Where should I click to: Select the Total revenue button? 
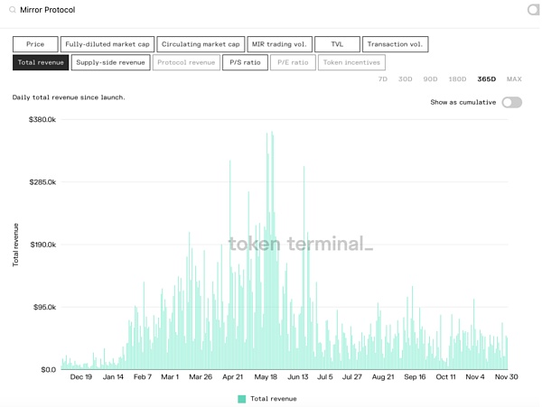pyautogui.click(x=41, y=62)
